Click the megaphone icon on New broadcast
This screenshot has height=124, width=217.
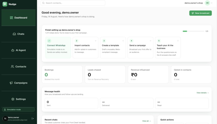coord(193,13)
